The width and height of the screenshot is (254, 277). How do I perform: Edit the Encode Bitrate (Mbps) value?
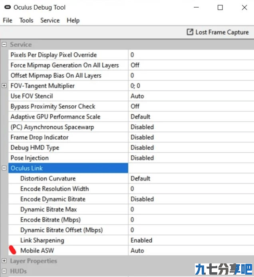tap(191, 220)
